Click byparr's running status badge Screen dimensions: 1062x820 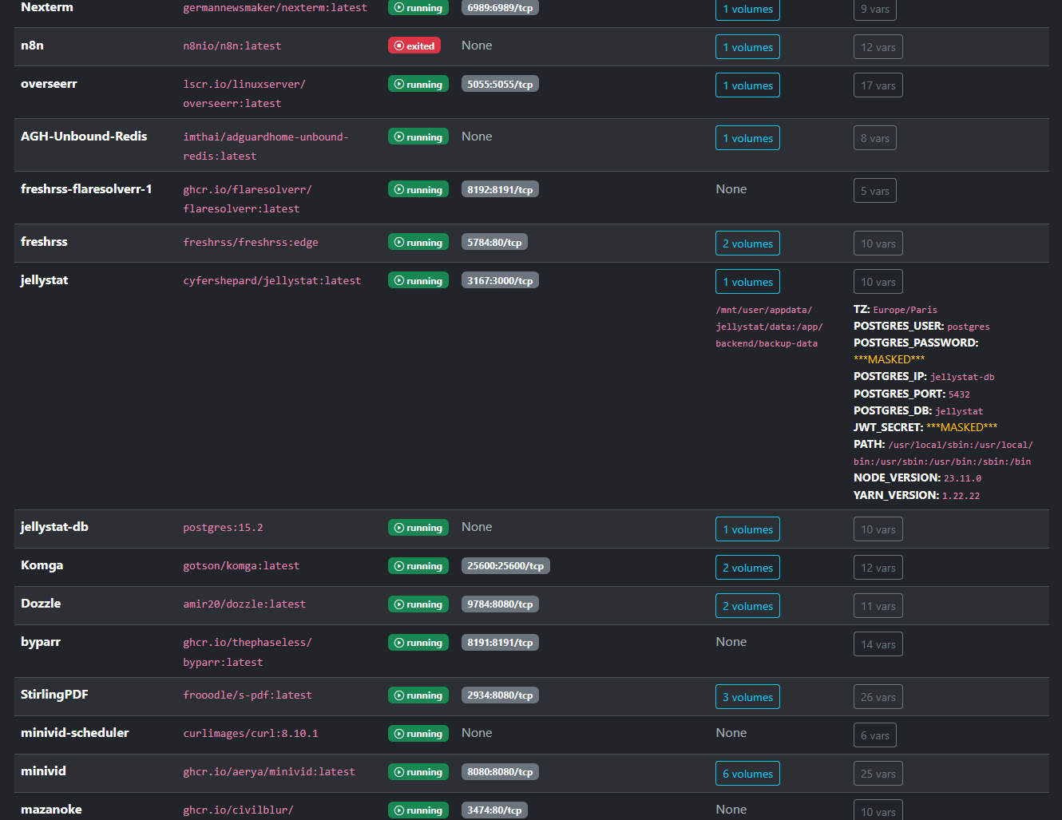pyautogui.click(x=418, y=642)
